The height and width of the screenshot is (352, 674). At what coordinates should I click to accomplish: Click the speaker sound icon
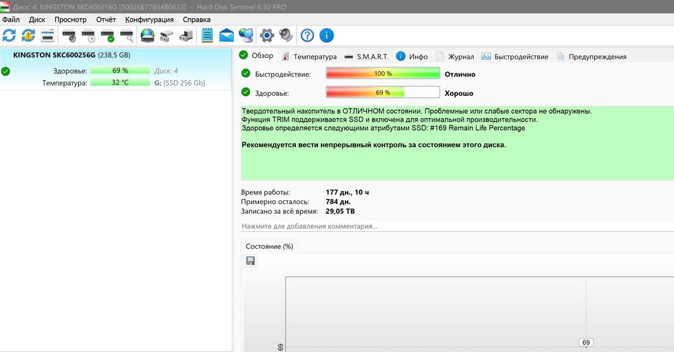click(286, 35)
